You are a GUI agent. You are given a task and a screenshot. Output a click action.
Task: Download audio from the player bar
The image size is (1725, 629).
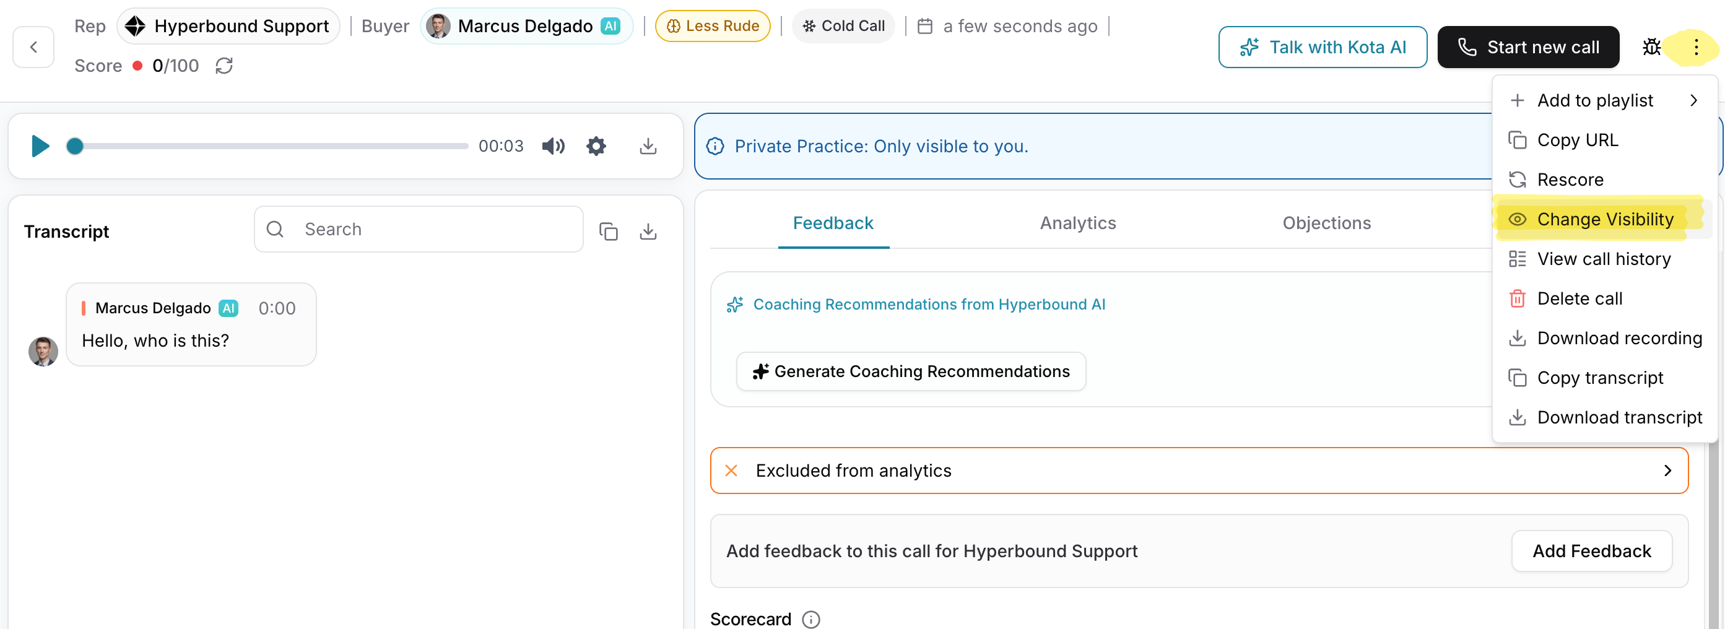(x=648, y=146)
